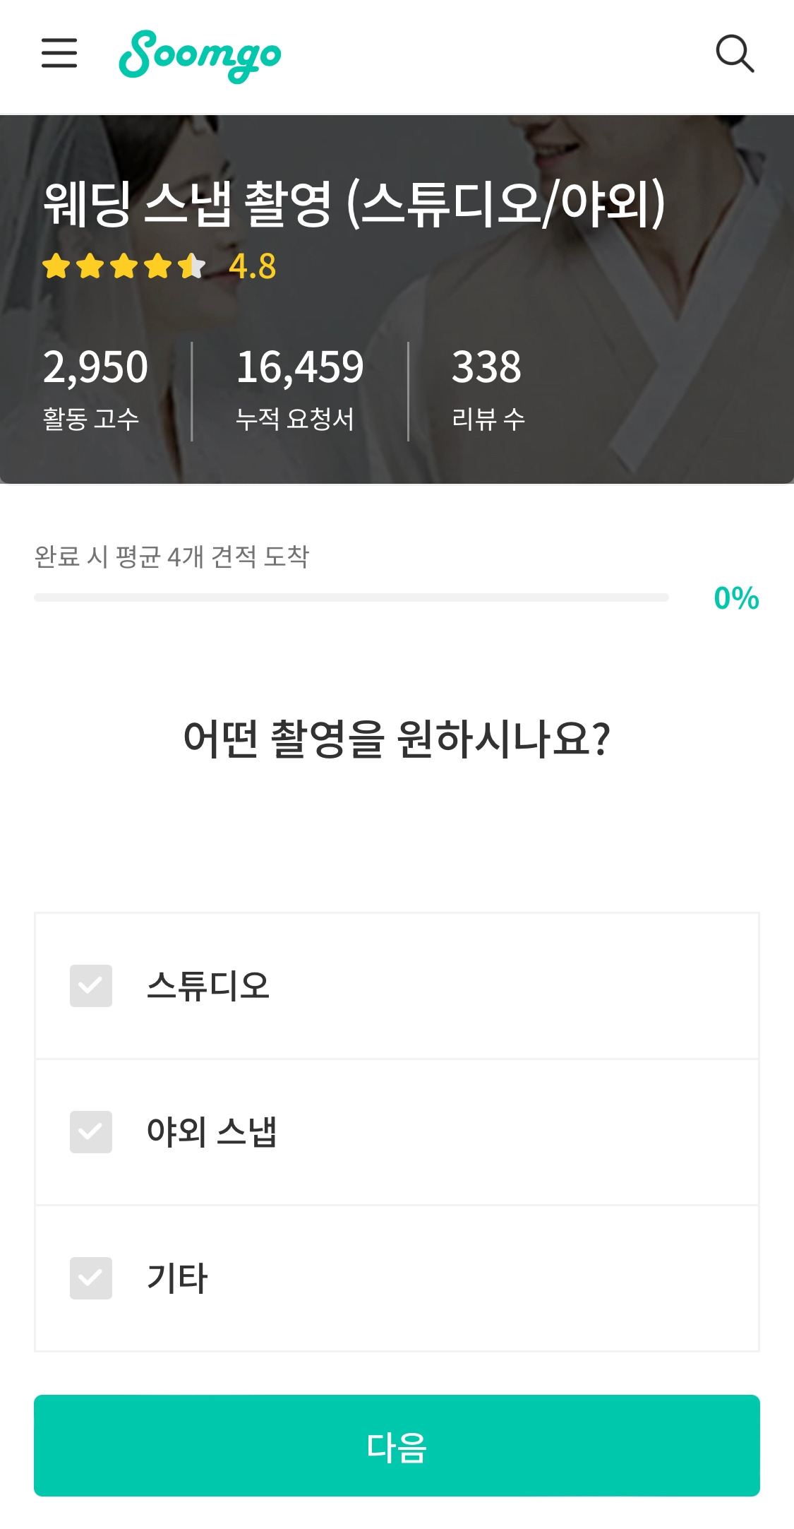Click the 2,950 활동 고수 stat
This screenshot has width=794, height=1529.
(x=95, y=389)
